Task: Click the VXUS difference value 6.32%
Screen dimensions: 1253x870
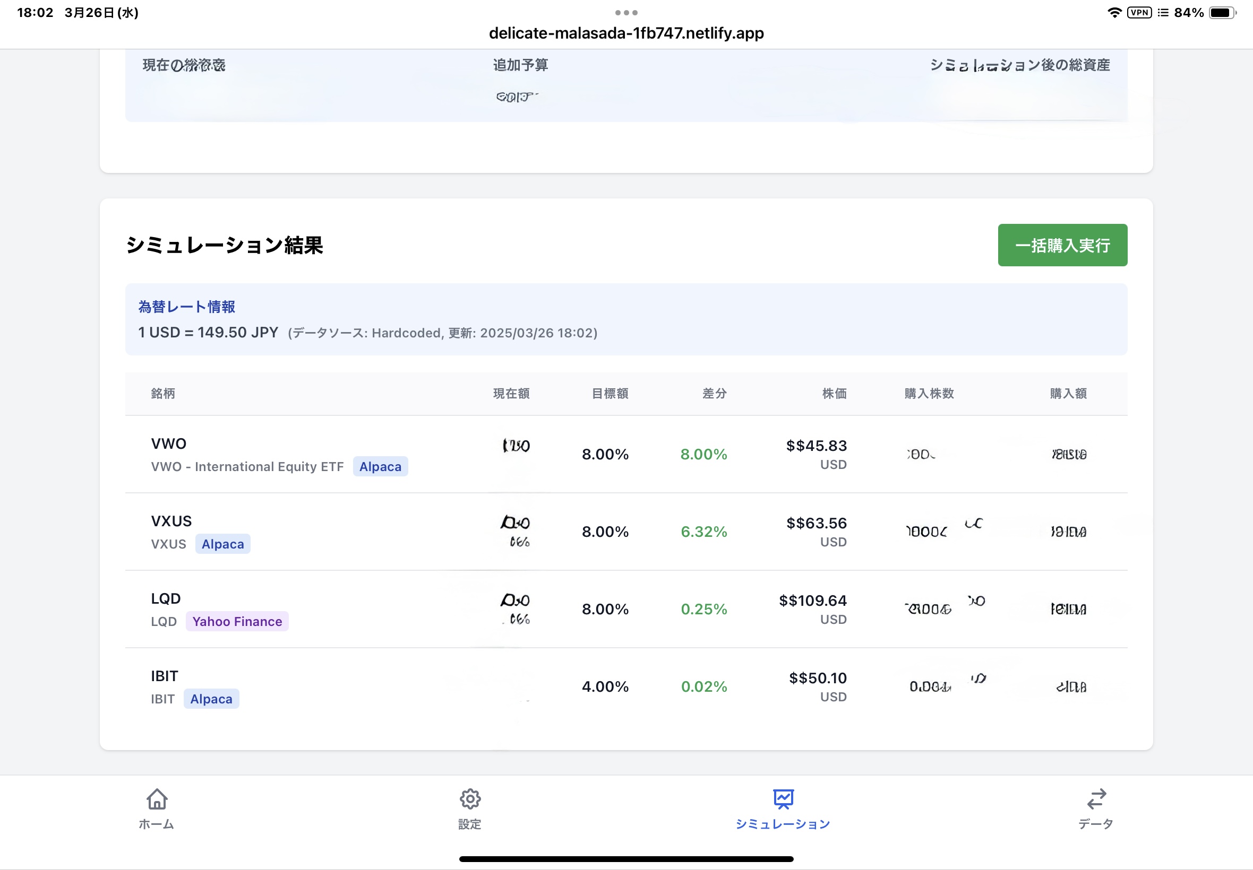Action: pos(703,532)
